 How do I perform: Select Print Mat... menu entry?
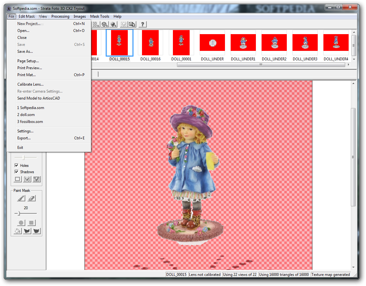click(x=49, y=75)
